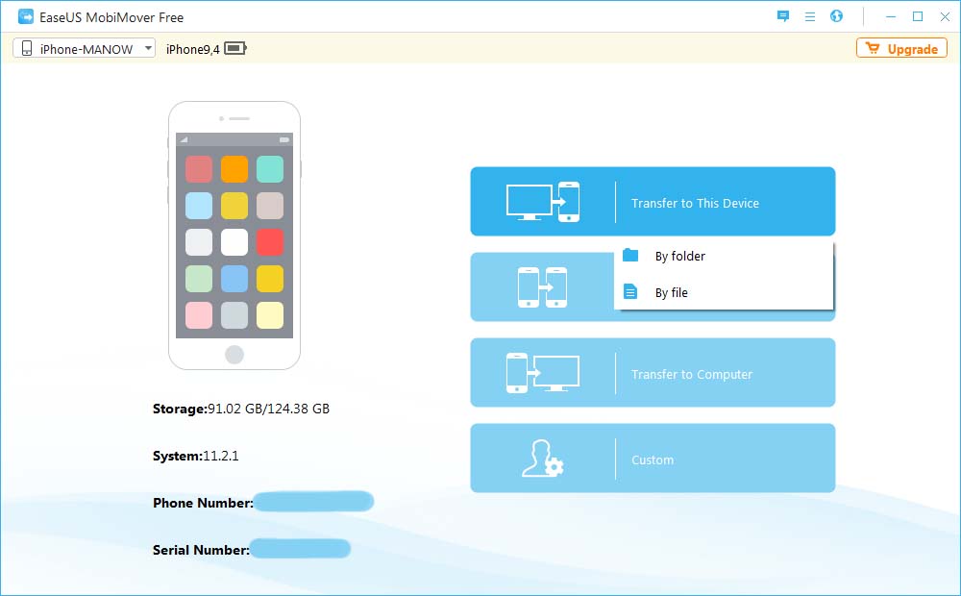Image resolution: width=961 pixels, height=596 pixels.
Task: Open the feedback chat icon in title bar
Action: point(782,16)
